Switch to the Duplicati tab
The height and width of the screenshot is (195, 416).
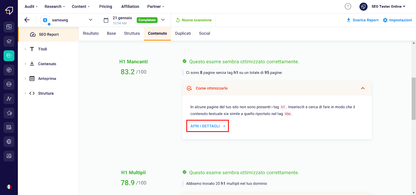(x=183, y=34)
